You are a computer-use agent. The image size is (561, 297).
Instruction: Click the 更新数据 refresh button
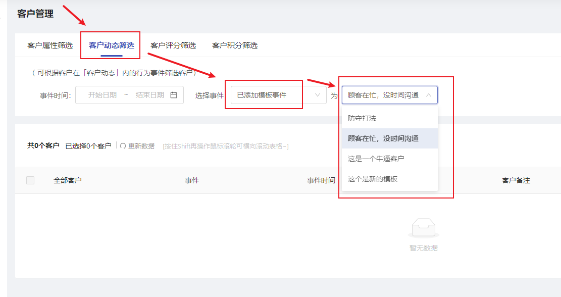pyautogui.click(x=137, y=146)
